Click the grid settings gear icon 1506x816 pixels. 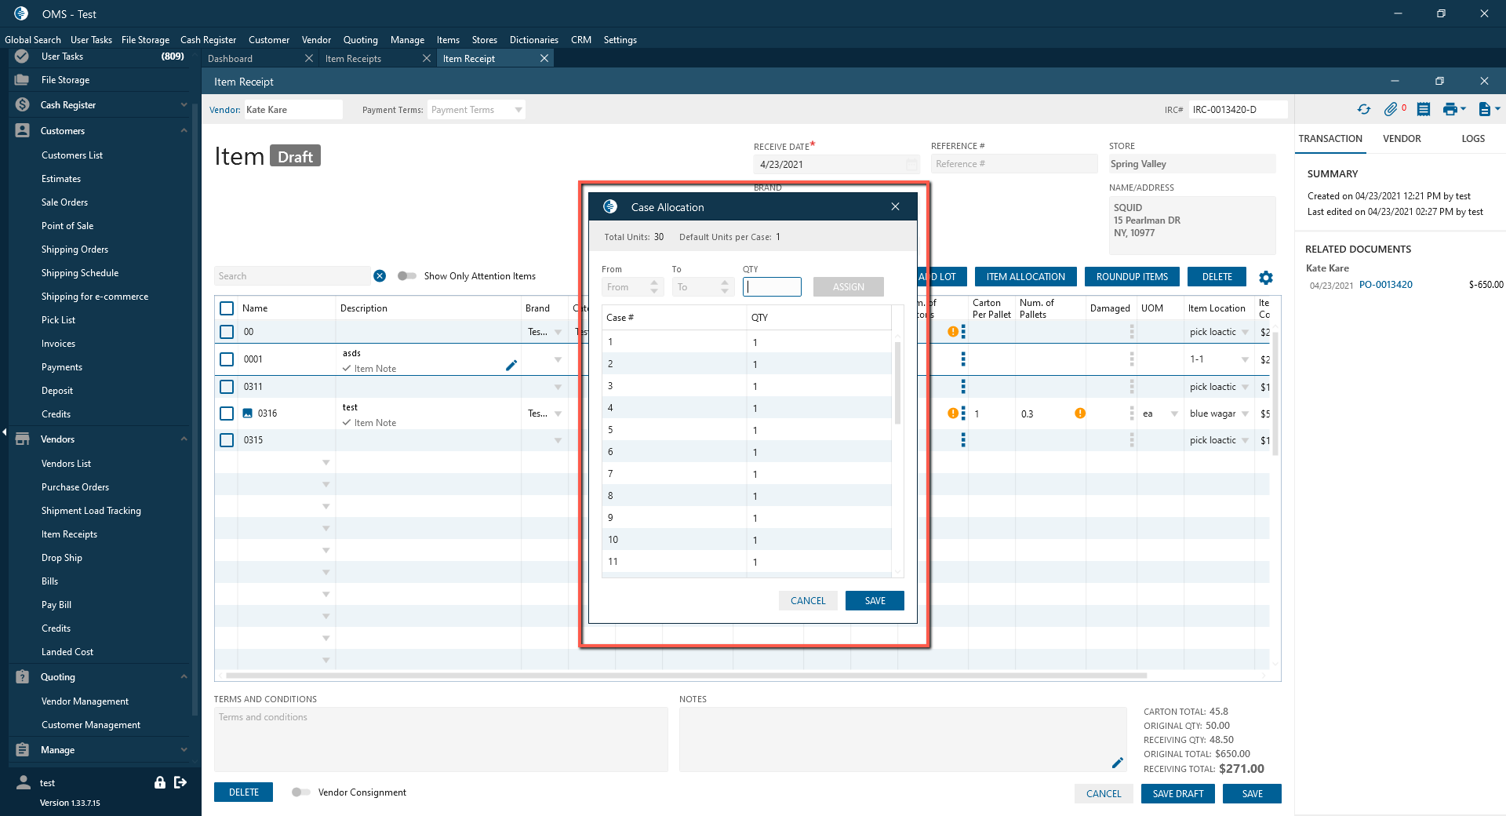[1266, 278]
